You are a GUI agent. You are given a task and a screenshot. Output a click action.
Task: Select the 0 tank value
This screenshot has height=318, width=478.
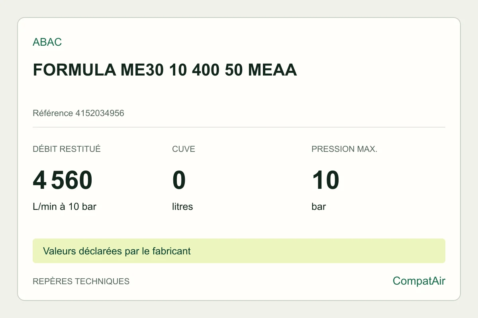(179, 180)
